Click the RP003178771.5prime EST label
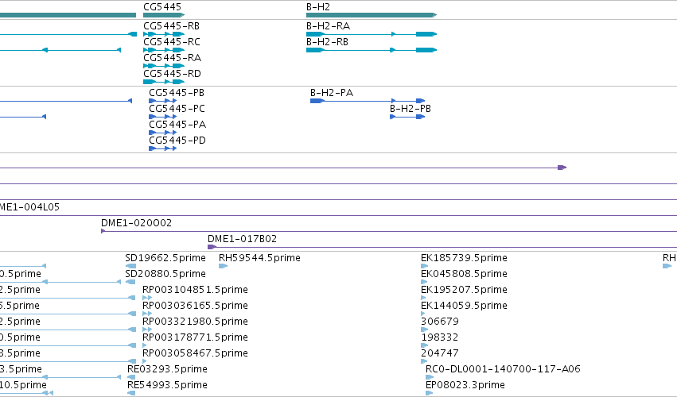Image resolution: width=677 pixels, height=397 pixels. 195,338
